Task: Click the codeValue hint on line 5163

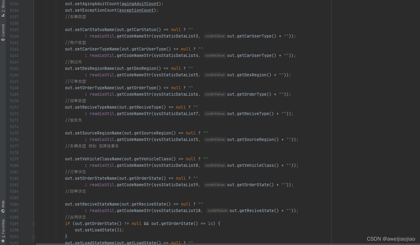Action: click(215, 56)
